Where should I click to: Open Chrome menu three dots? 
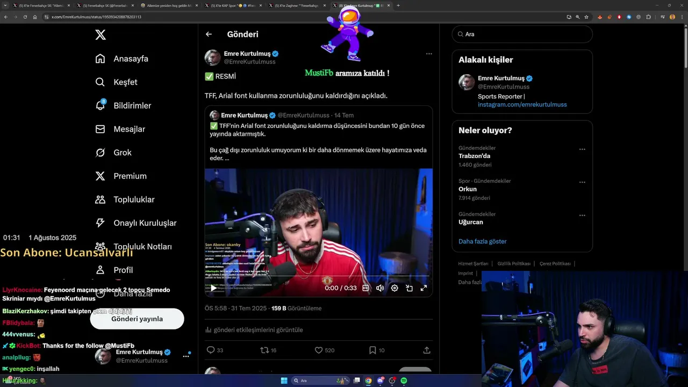[683, 17]
